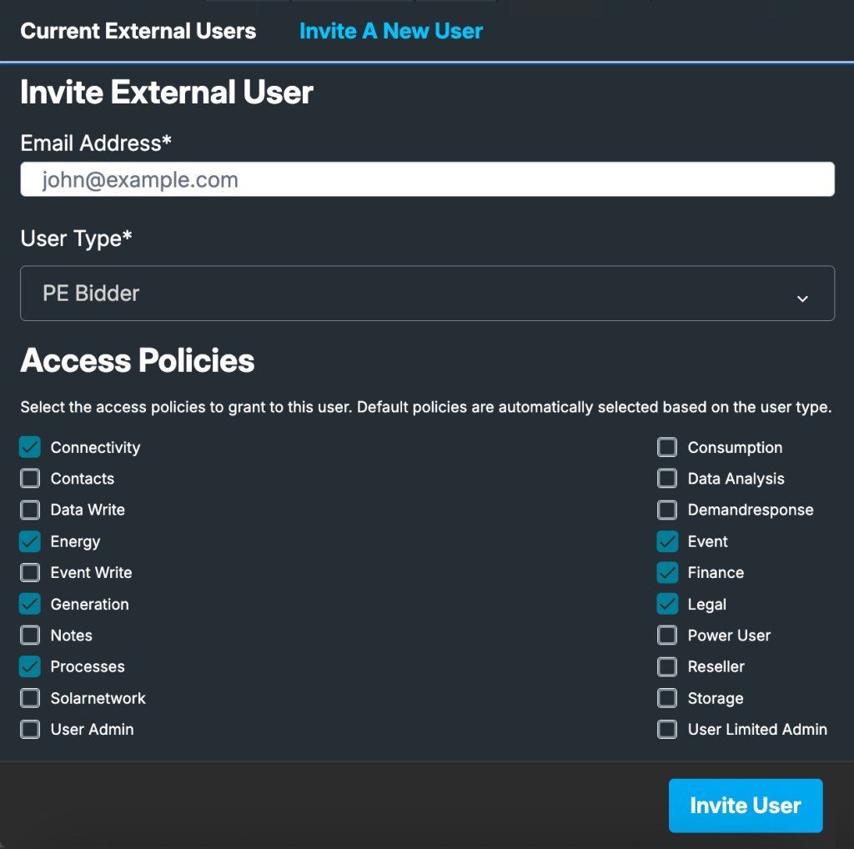
Task: Enable the Notes access policy
Action: [30, 635]
